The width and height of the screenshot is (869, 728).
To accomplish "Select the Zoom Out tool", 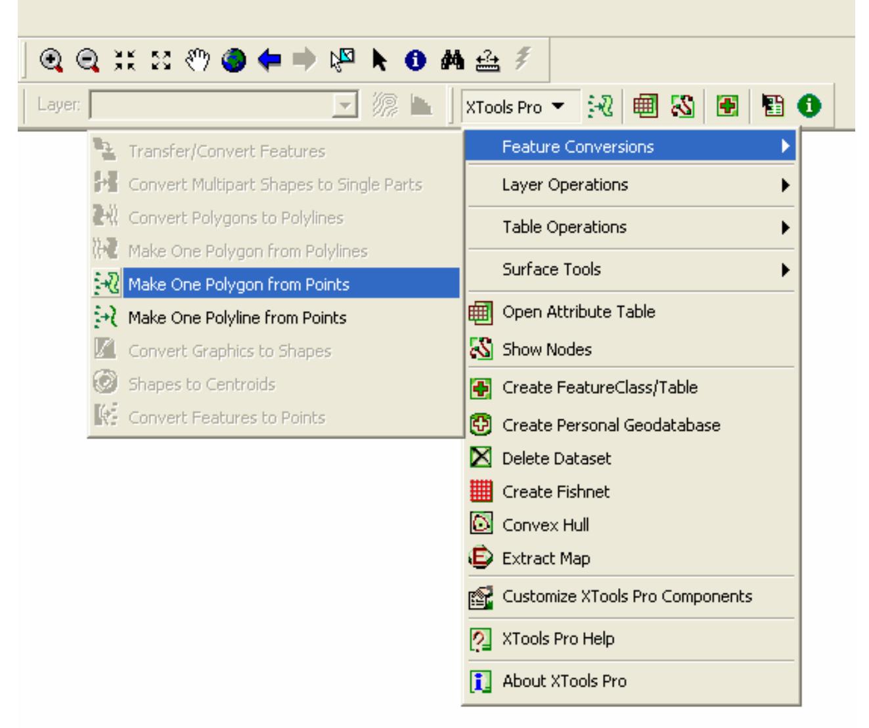I will 85,60.
